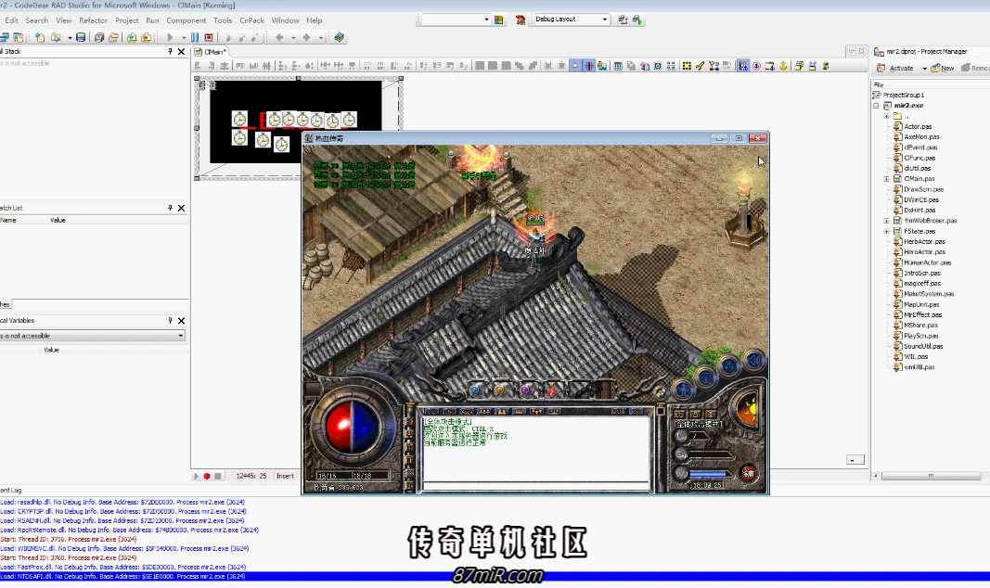
Task: Click the anchor icon in designer toolbar
Action: tap(783, 66)
